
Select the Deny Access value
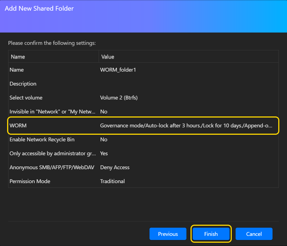[115, 167]
